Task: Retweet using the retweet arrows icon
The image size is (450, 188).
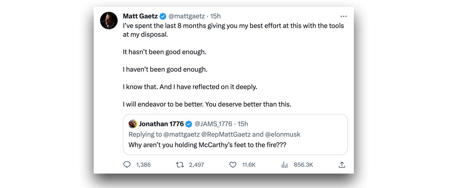Action: (180, 165)
